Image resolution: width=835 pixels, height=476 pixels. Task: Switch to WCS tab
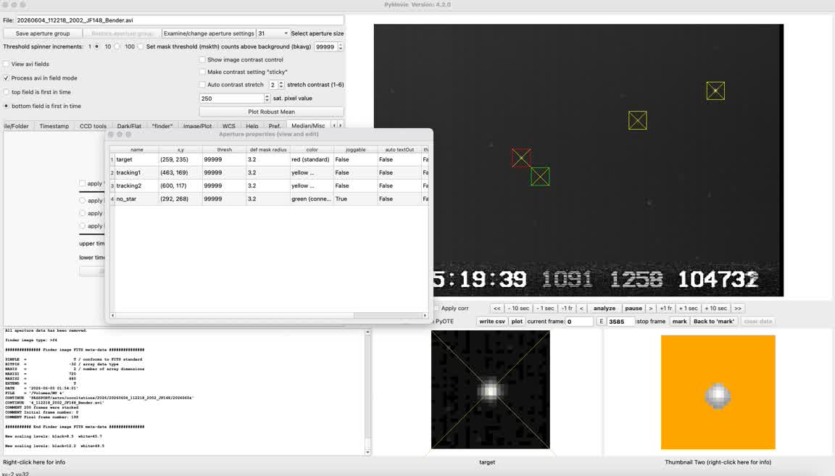coord(229,126)
